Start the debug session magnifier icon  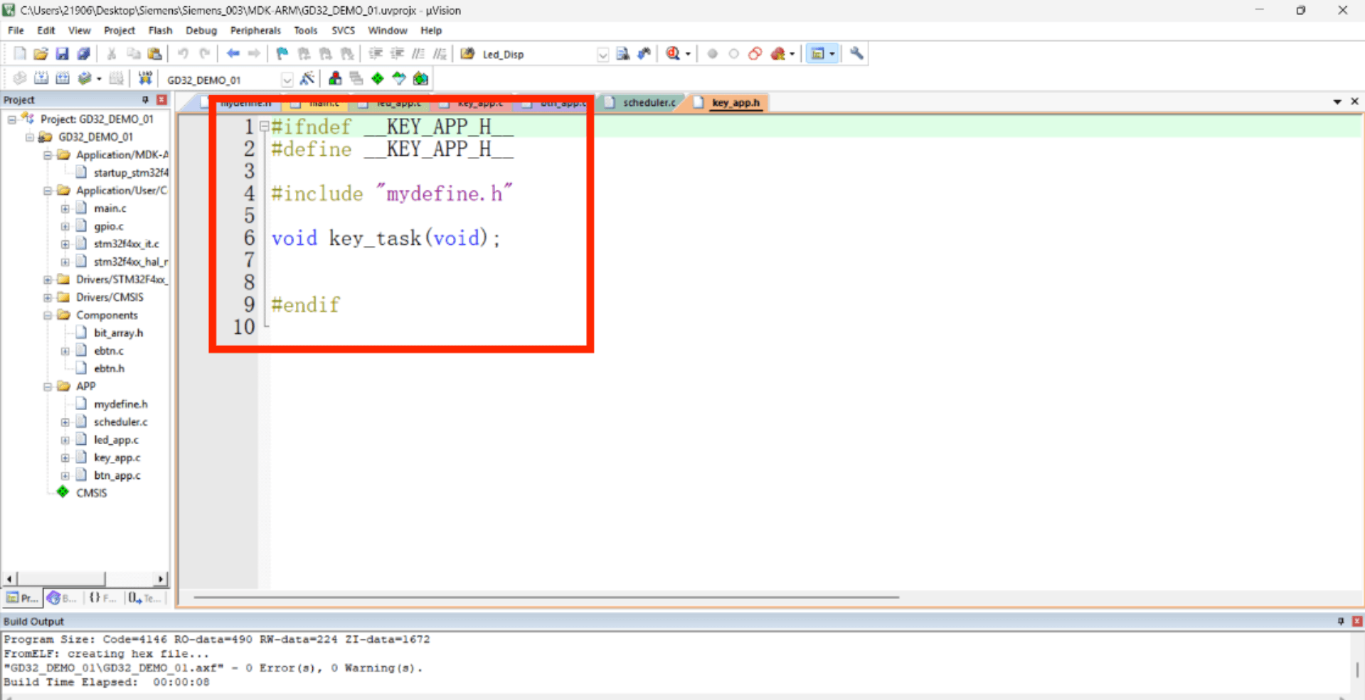click(673, 53)
